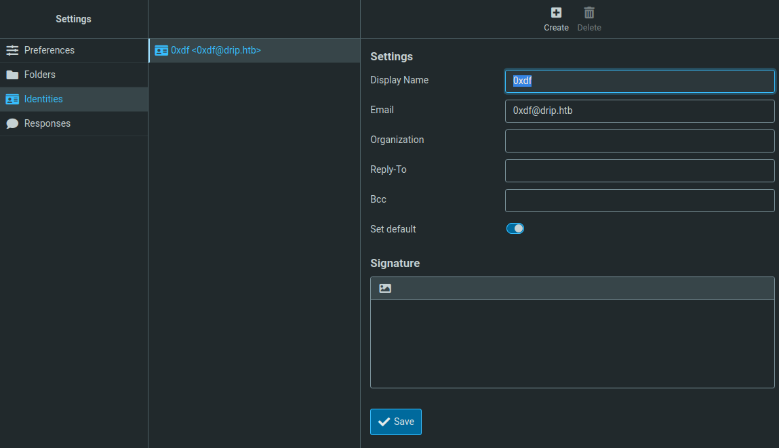Image resolution: width=779 pixels, height=448 pixels.
Task: Click the ID card icon beside 0xdf identity
Action: 161,50
